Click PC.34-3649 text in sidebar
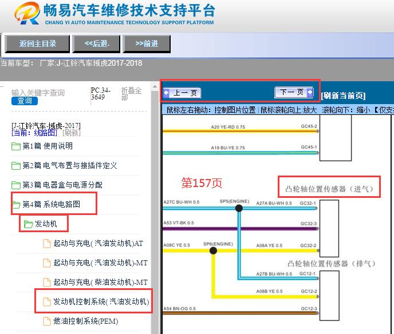The height and width of the screenshot is (334, 394). click(x=101, y=94)
